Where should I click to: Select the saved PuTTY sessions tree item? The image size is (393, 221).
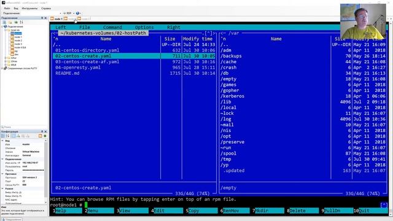22,68
